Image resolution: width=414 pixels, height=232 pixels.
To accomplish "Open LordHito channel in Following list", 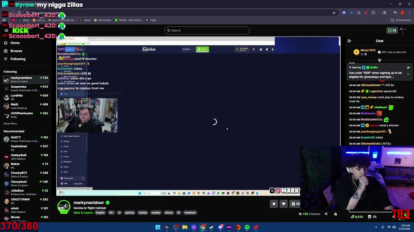I will pyautogui.click(x=26, y=97).
